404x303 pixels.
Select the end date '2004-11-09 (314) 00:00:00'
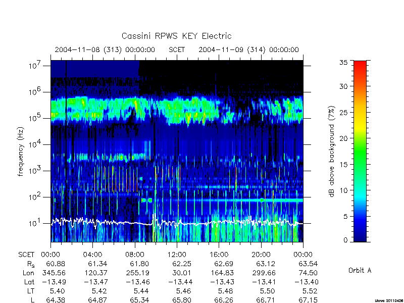248,49
